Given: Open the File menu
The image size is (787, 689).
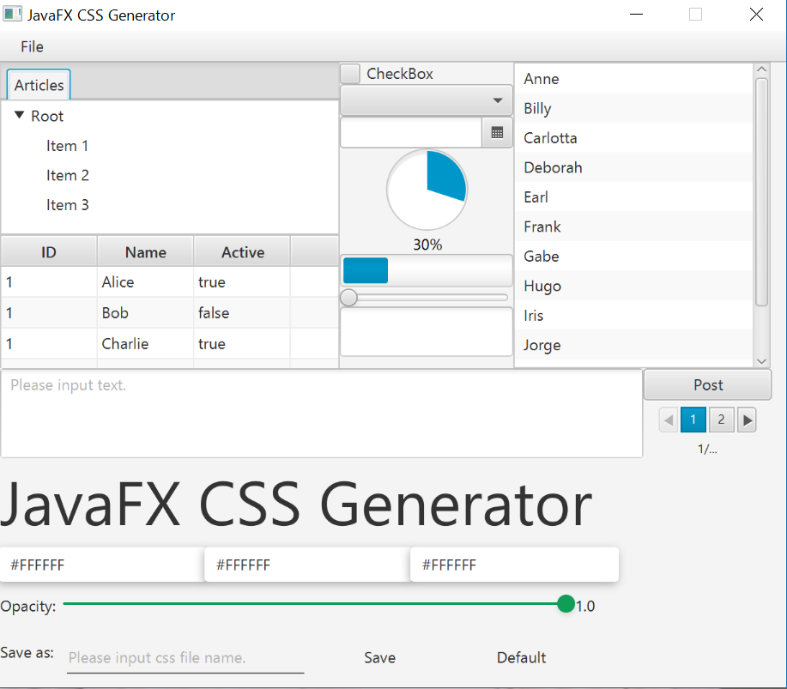Looking at the screenshot, I should coord(32,47).
